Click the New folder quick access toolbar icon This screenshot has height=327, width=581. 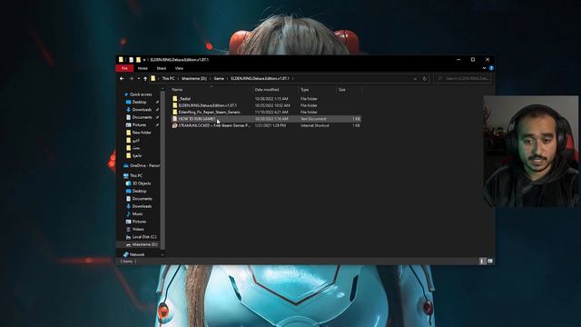click(138, 60)
